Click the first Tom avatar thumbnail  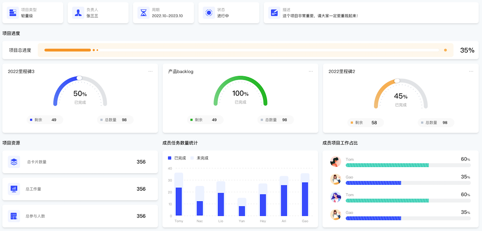(336, 162)
